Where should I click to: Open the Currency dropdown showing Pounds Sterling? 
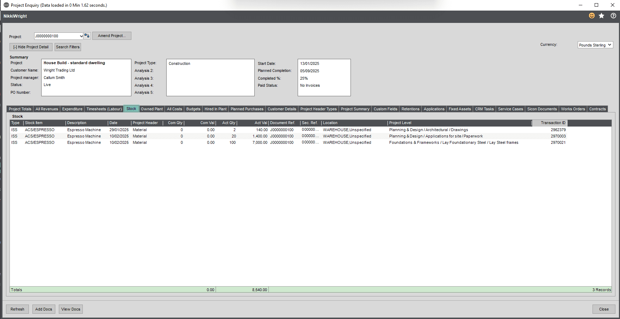coord(595,45)
